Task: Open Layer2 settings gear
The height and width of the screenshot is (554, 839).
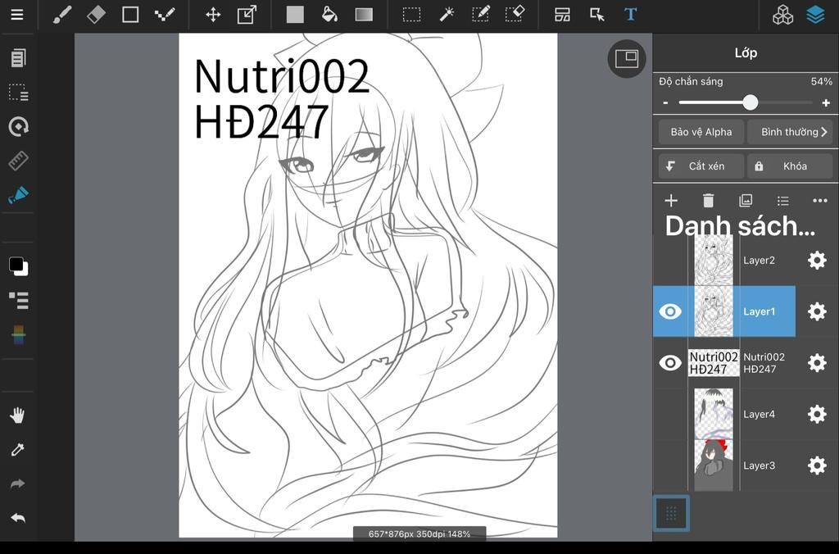Action: pos(817,261)
